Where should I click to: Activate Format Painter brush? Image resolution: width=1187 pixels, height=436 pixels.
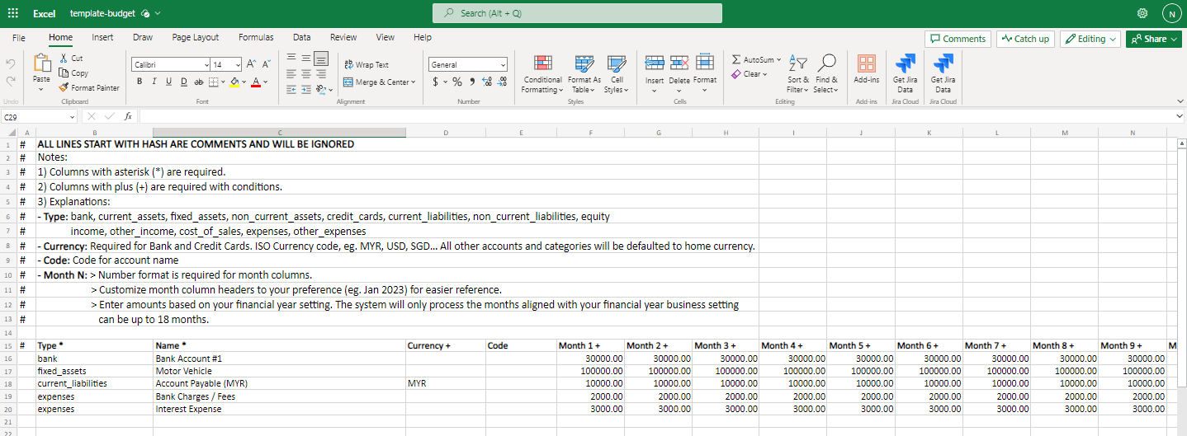pyautogui.click(x=64, y=87)
